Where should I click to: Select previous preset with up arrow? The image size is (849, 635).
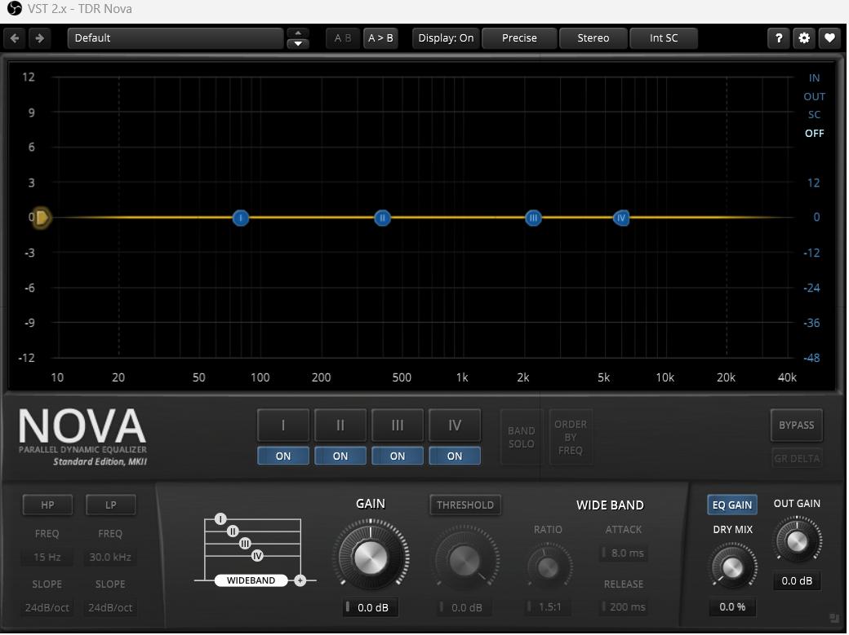tap(298, 33)
